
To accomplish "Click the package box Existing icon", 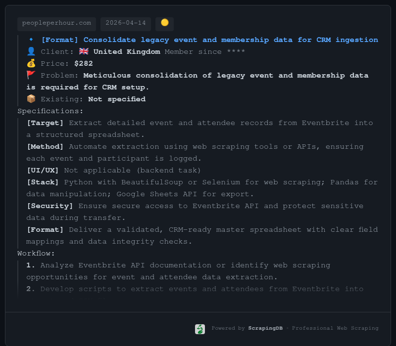I will point(31,99).
